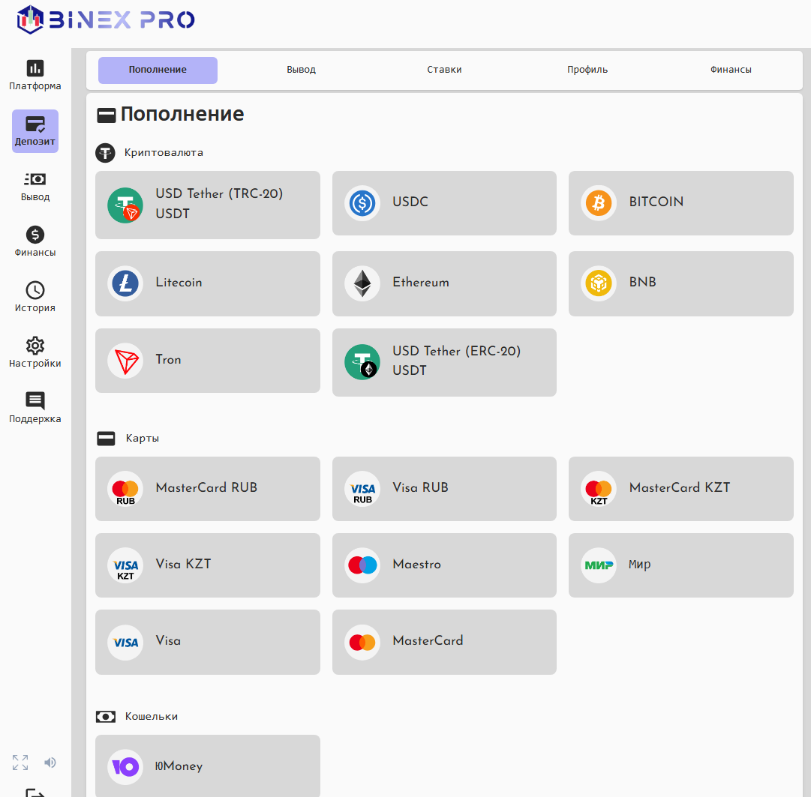This screenshot has width=811, height=797.
Task: Choose Visa KZT card payment
Action: 207,565
